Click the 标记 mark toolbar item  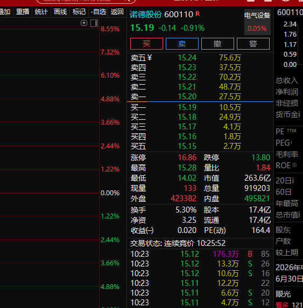79,11
